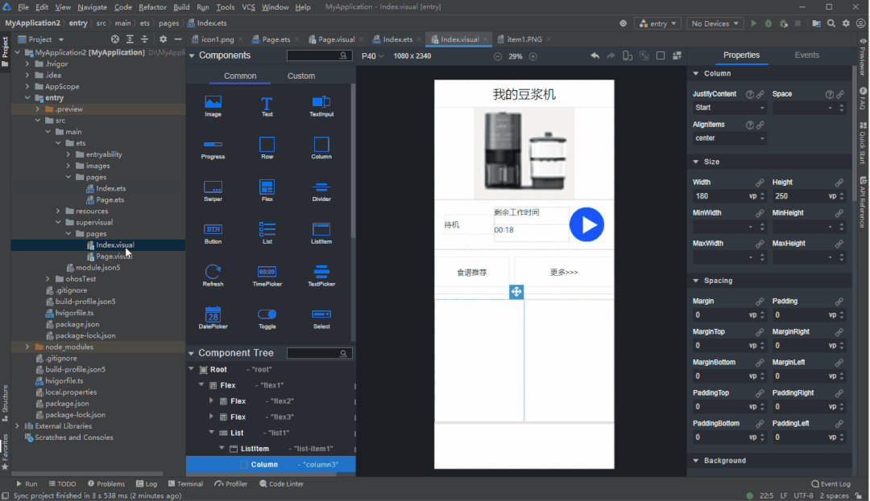
Task: Collapse the Spacing section in Properties
Action: (x=696, y=281)
